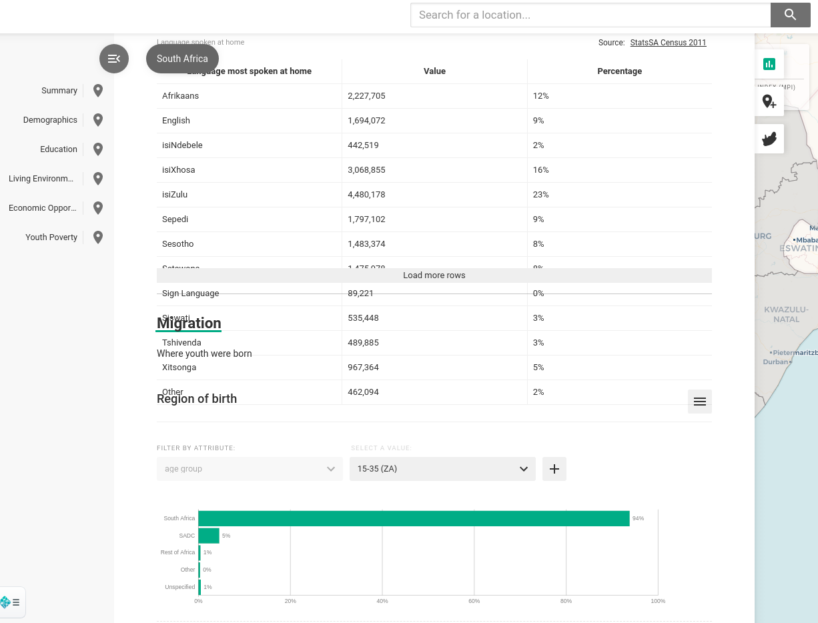Open the age group filter dropdown
Viewport: 818px width, 623px height.
[x=250, y=469]
